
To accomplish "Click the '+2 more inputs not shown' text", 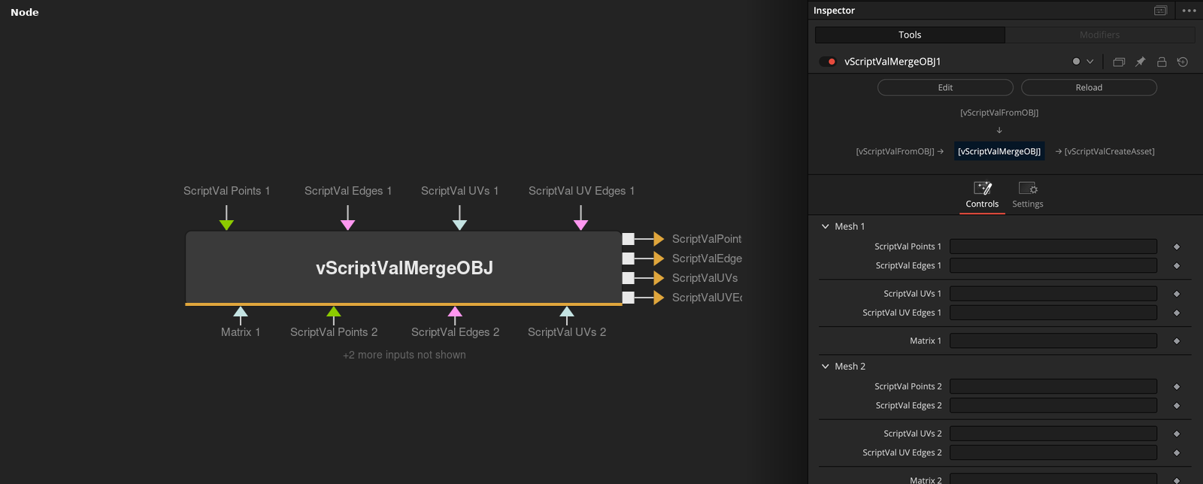I will (405, 355).
